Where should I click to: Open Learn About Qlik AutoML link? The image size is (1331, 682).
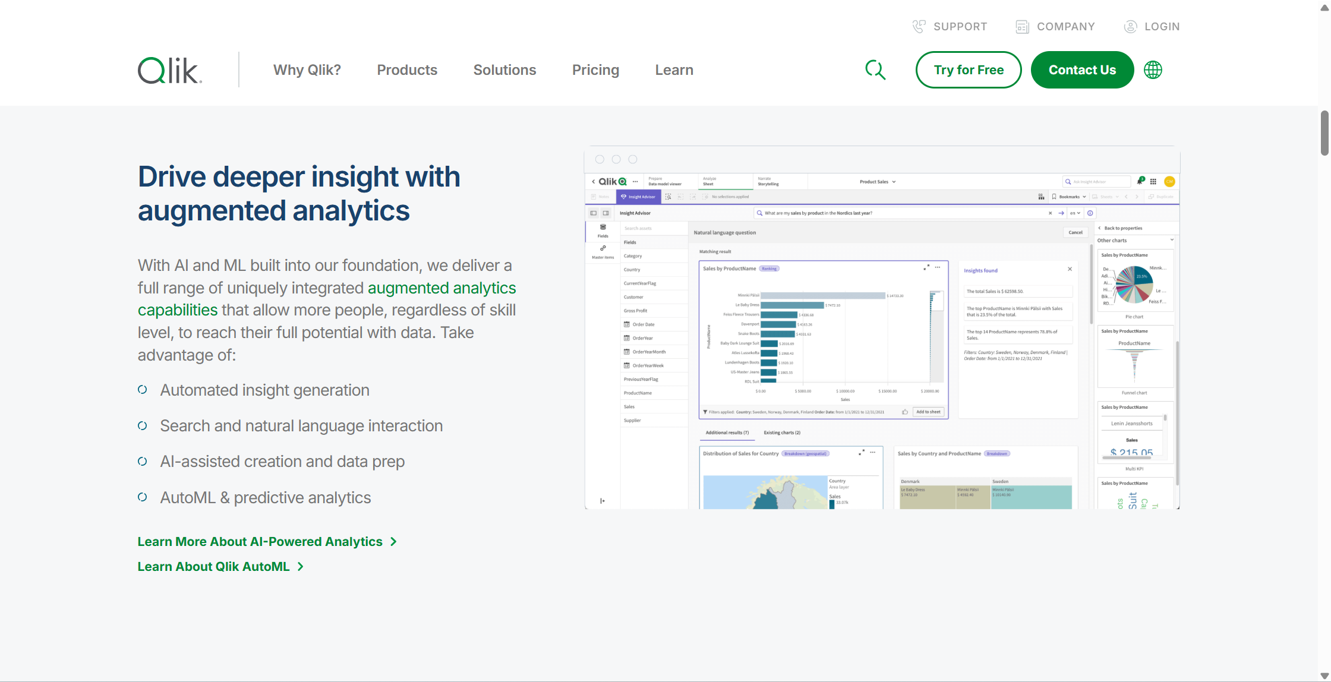tap(214, 567)
